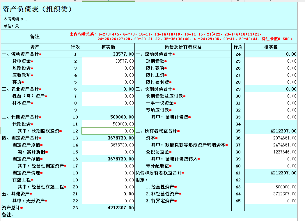Click the 3678730.00 value in row 13

[x=108, y=138]
